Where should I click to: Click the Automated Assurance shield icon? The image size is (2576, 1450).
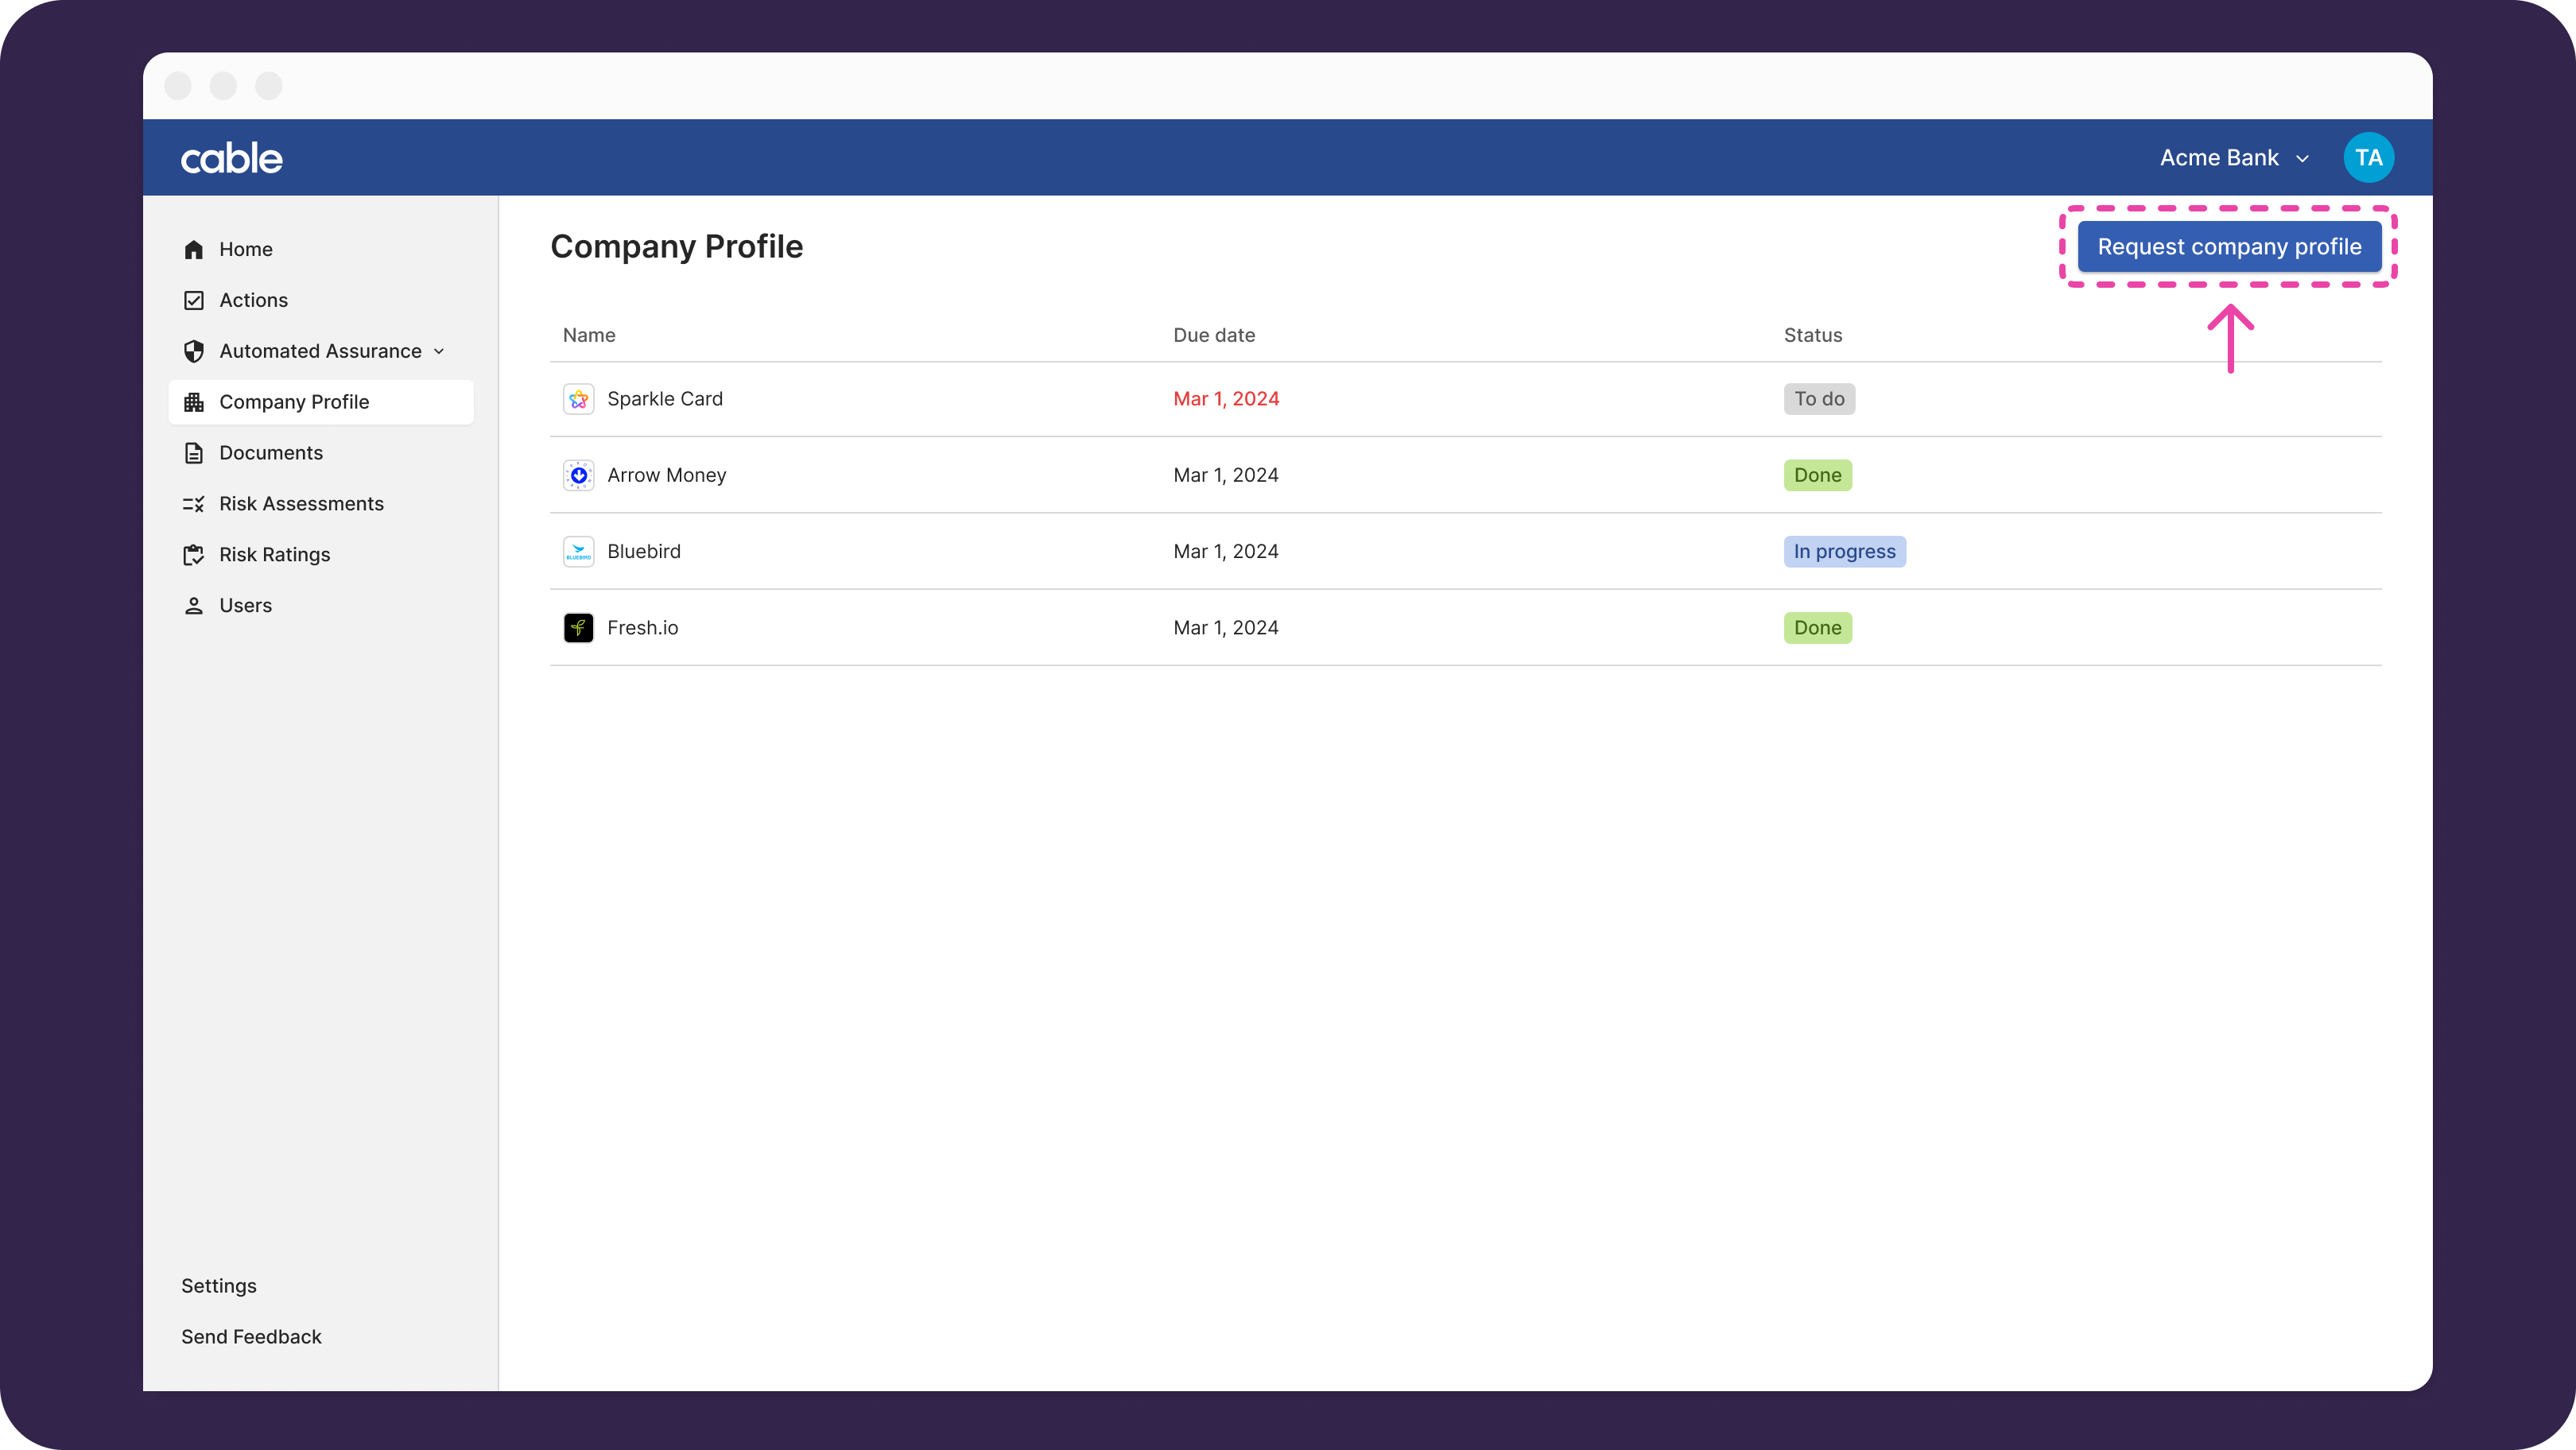click(194, 351)
